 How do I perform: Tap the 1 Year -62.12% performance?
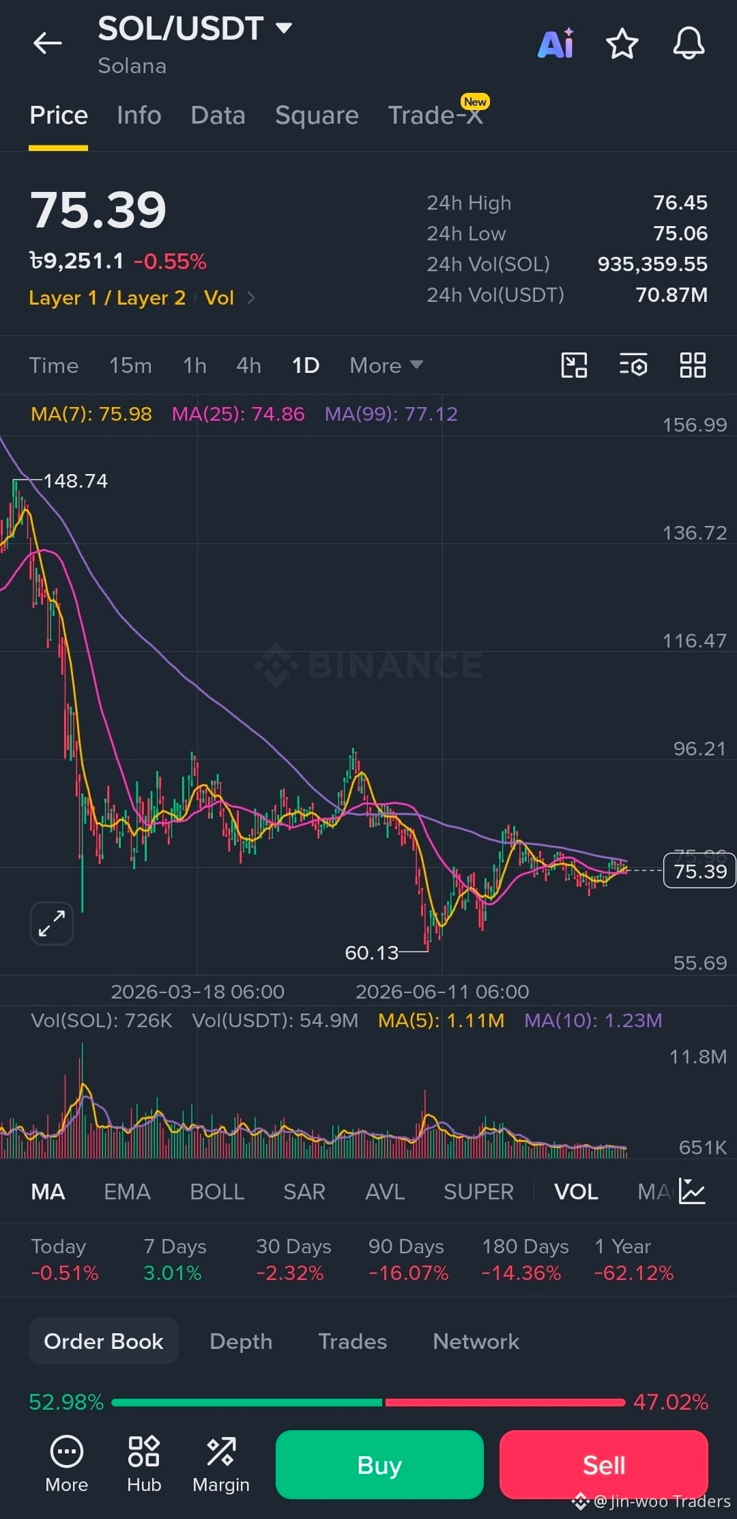[x=634, y=1259]
